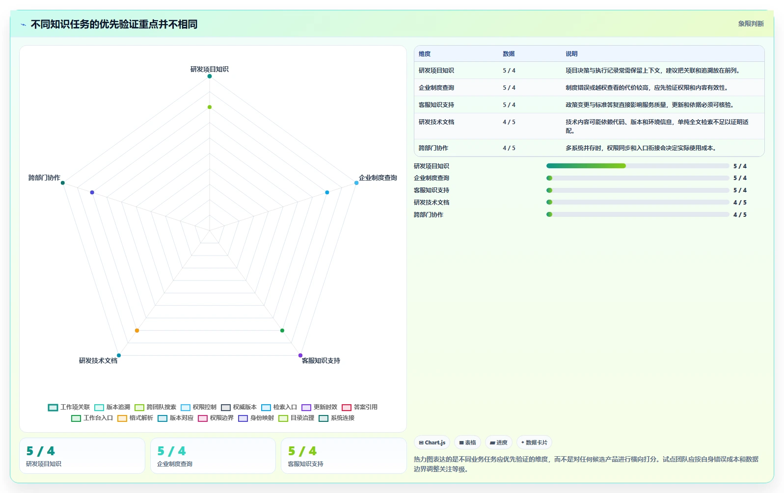Click the 研发项目知识 progress bar
The width and height of the screenshot is (784, 493).
(x=638, y=166)
